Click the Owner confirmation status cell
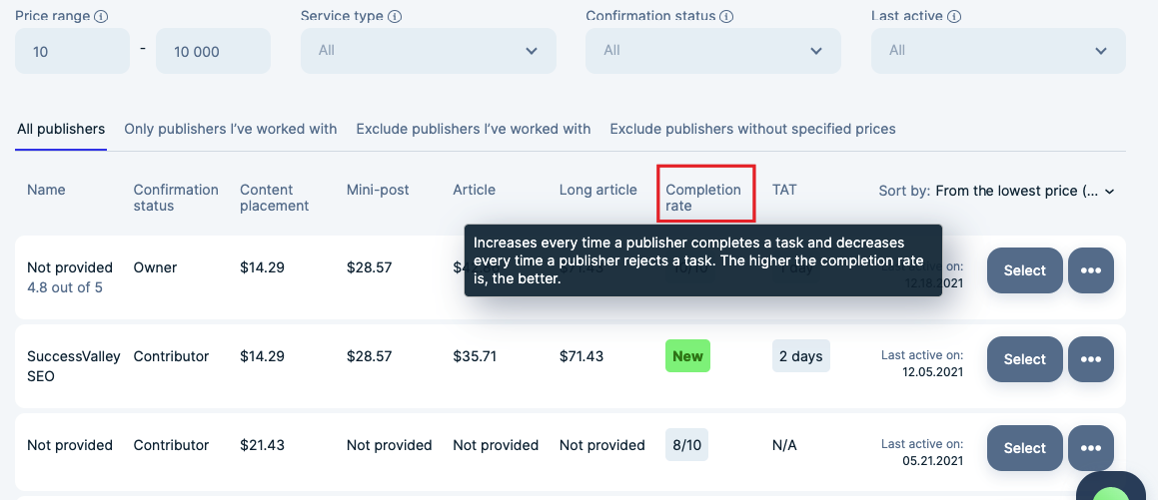The height and width of the screenshot is (500, 1158). 154,266
